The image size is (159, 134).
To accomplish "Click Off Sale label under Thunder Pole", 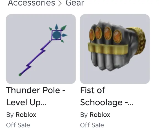I will coord(18,125).
